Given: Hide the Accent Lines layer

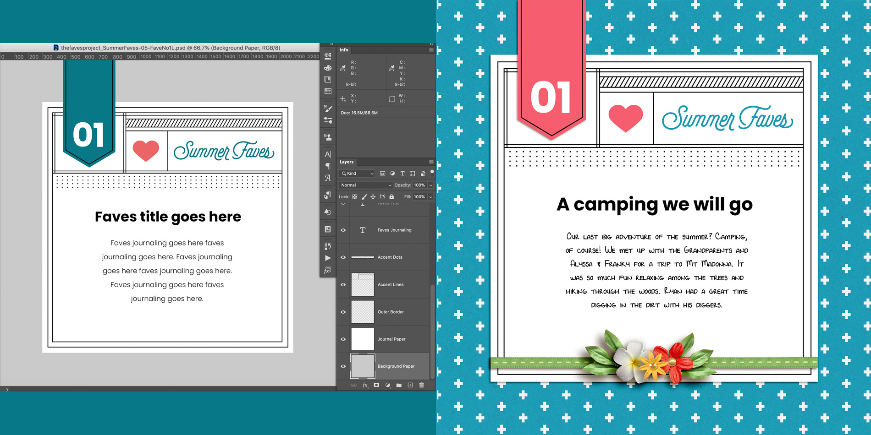Looking at the screenshot, I should point(343,284).
